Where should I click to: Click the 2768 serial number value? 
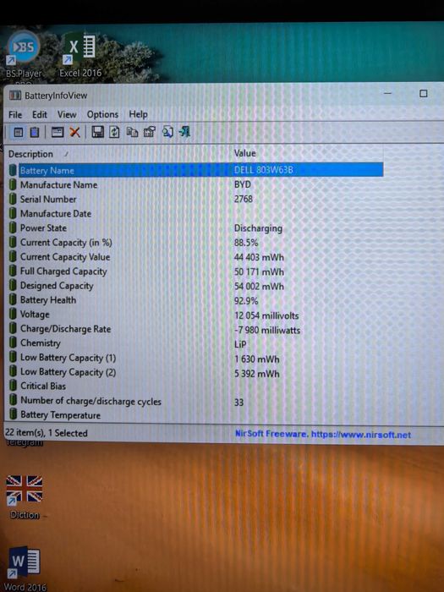pos(244,199)
